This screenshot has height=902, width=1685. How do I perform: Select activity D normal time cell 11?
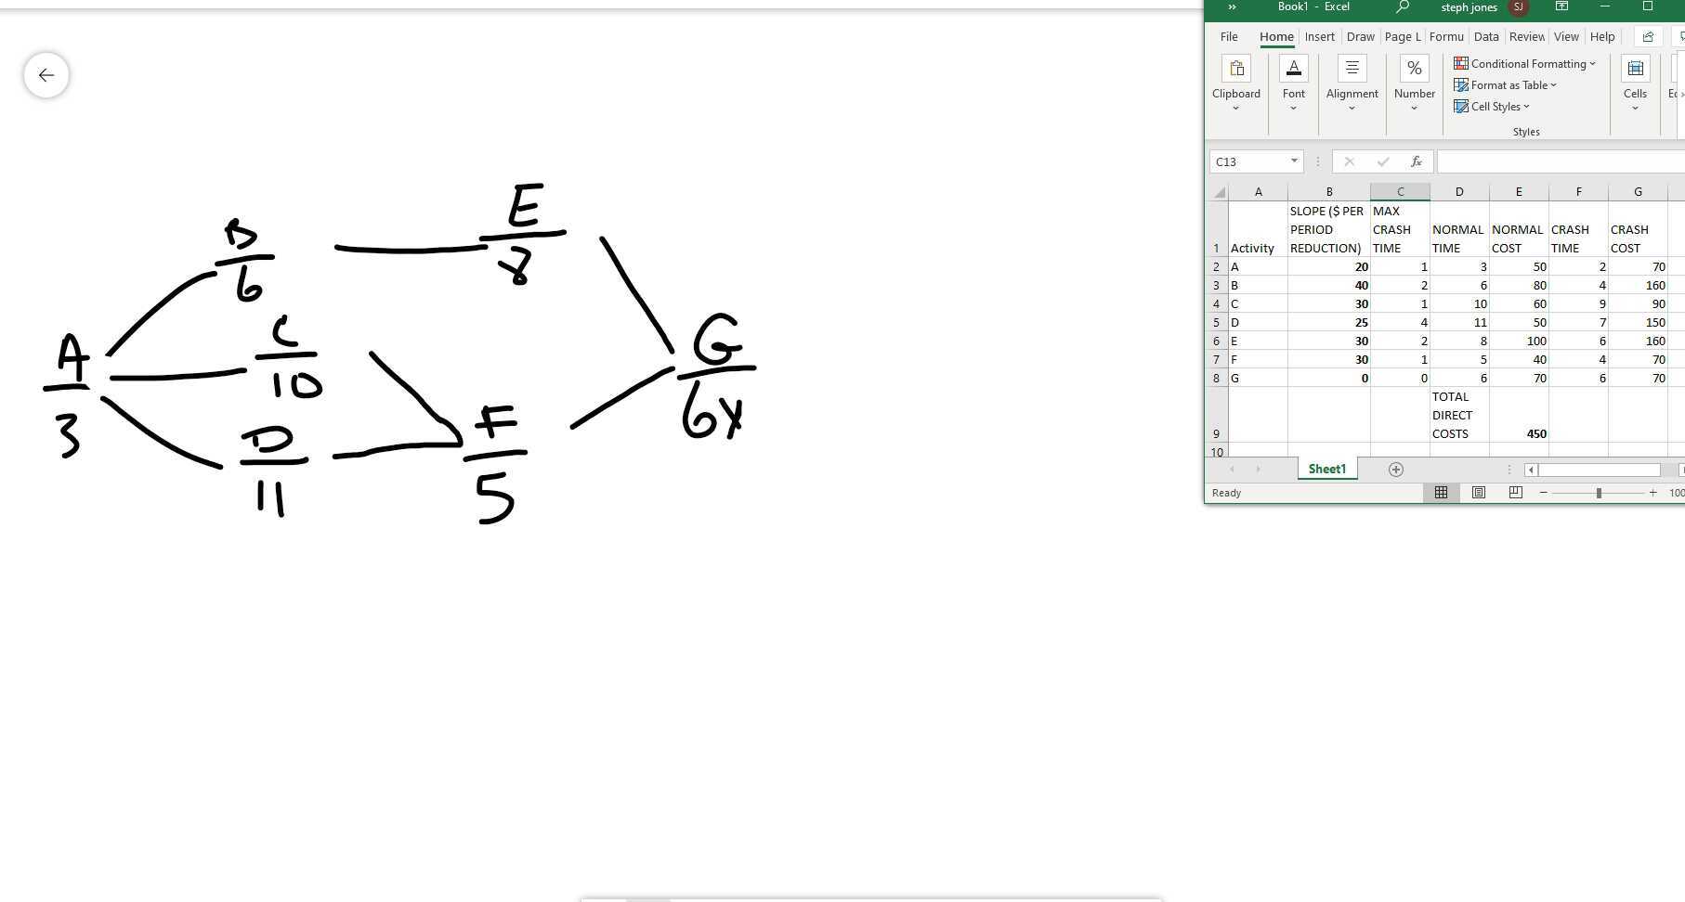coord(1459,323)
